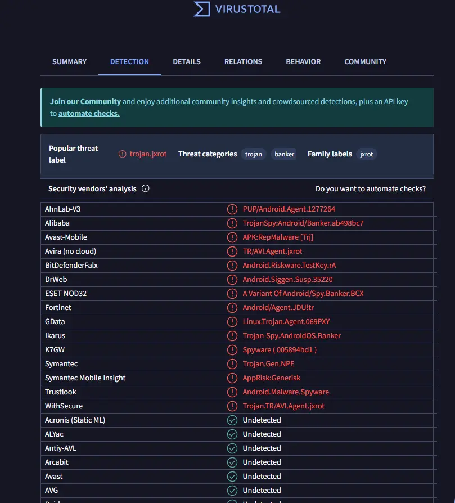The image size is (455, 503).
Task: Click the VIRUSTOTAL wordmark
Action: click(x=247, y=9)
